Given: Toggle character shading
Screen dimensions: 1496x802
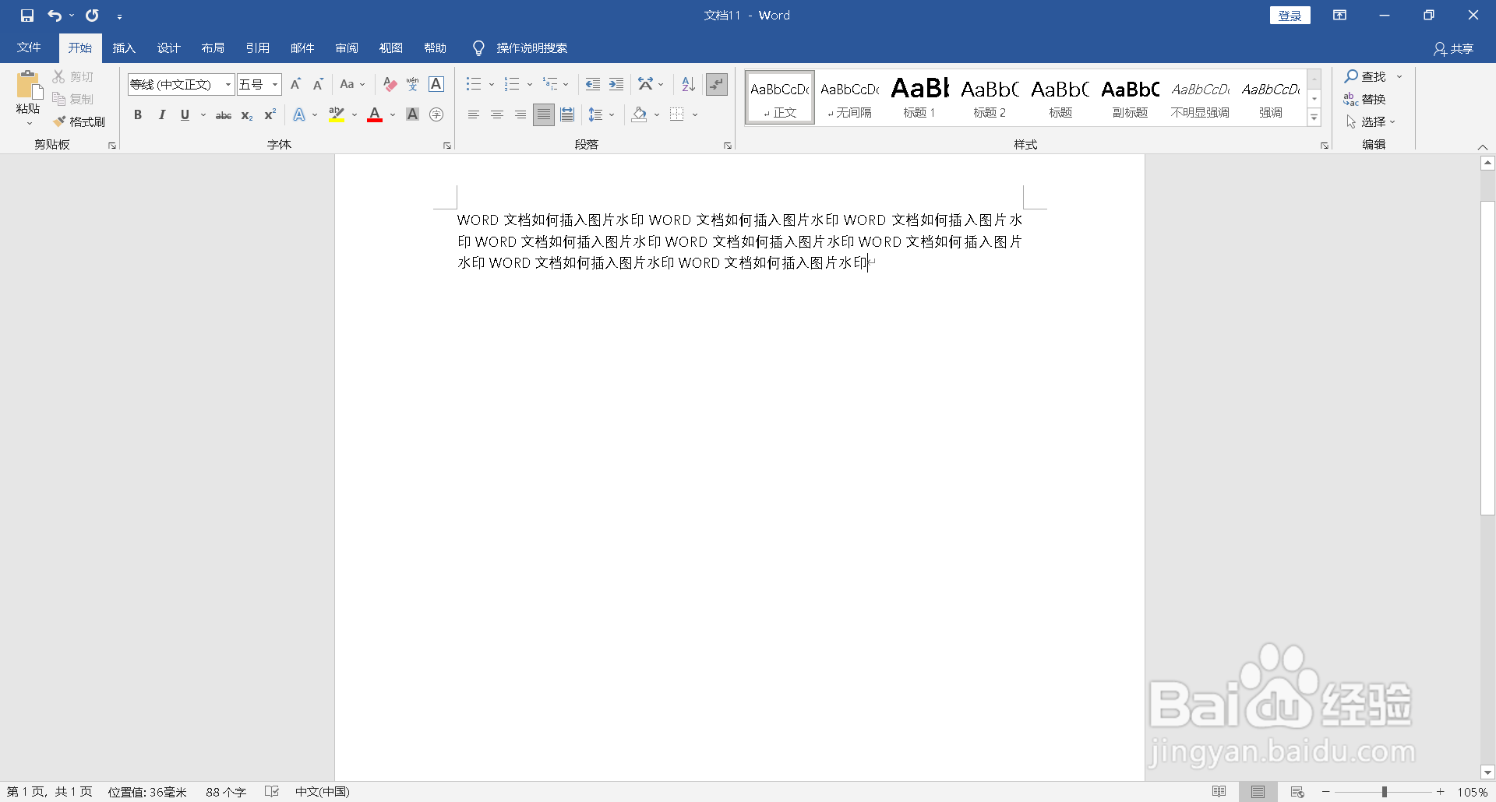Looking at the screenshot, I should (413, 115).
